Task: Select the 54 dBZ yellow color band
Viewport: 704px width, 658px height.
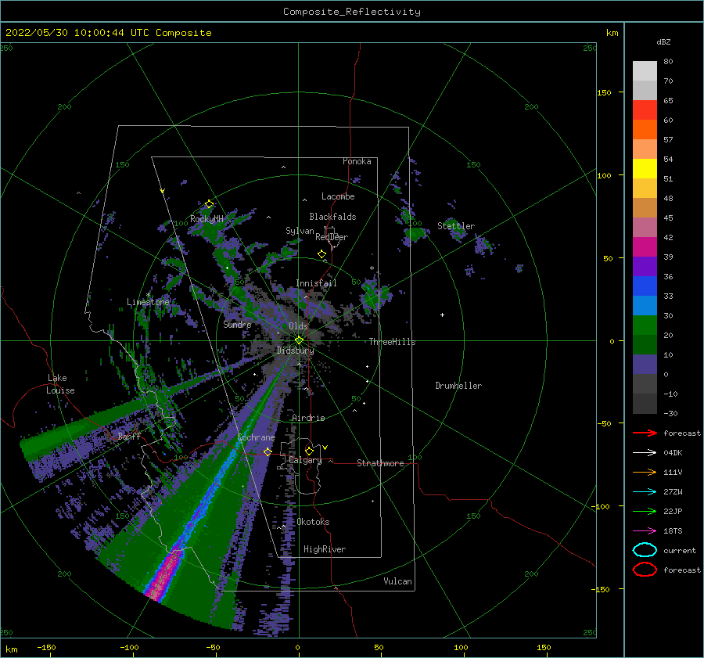Action: 645,168
